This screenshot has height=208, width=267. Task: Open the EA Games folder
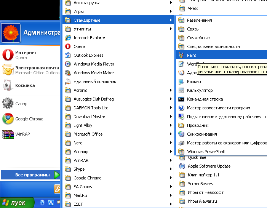118,187
